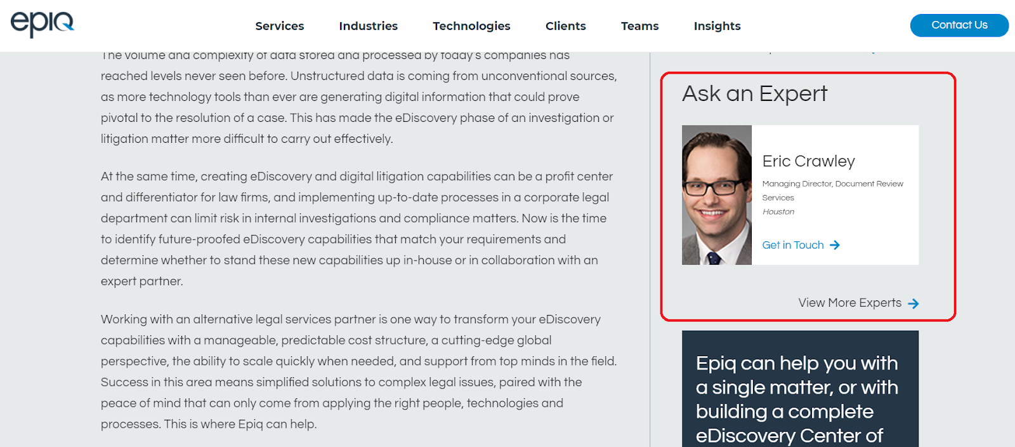Select the Teams nav item
The height and width of the screenshot is (447, 1015).
coord(639,26)
